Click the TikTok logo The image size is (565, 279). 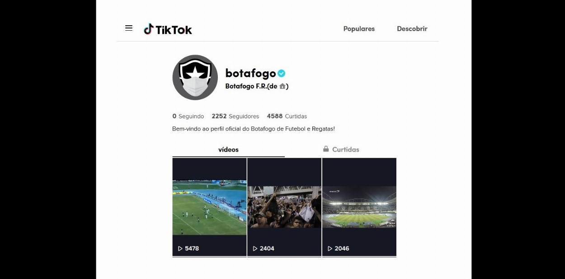pyautogui.click(x=168, y=29)
